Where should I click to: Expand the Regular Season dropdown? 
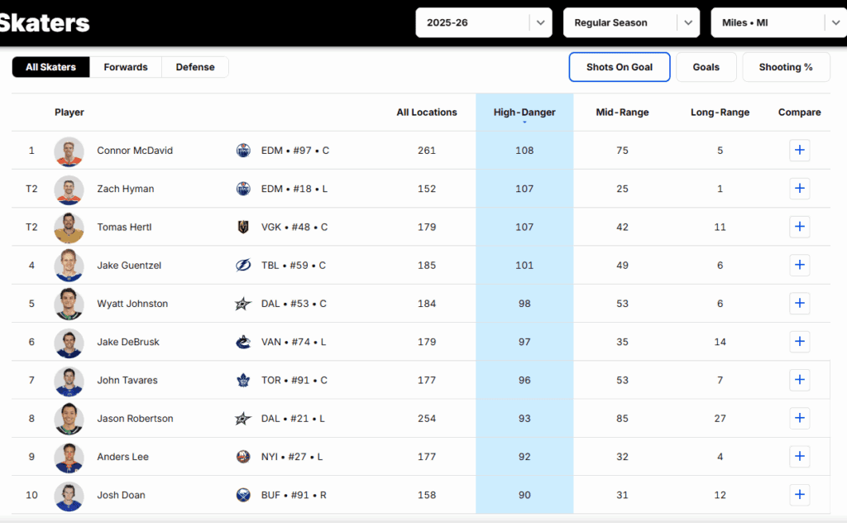point(631,22)
